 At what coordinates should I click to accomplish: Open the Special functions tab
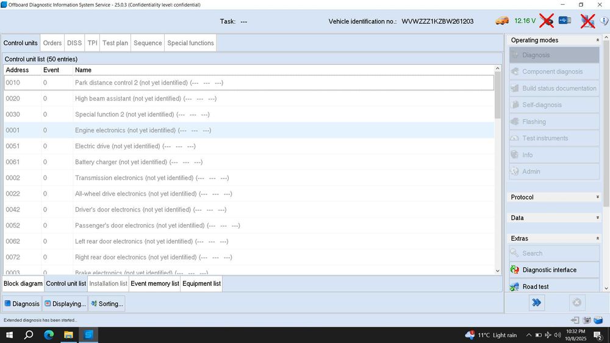pos(190,43)
